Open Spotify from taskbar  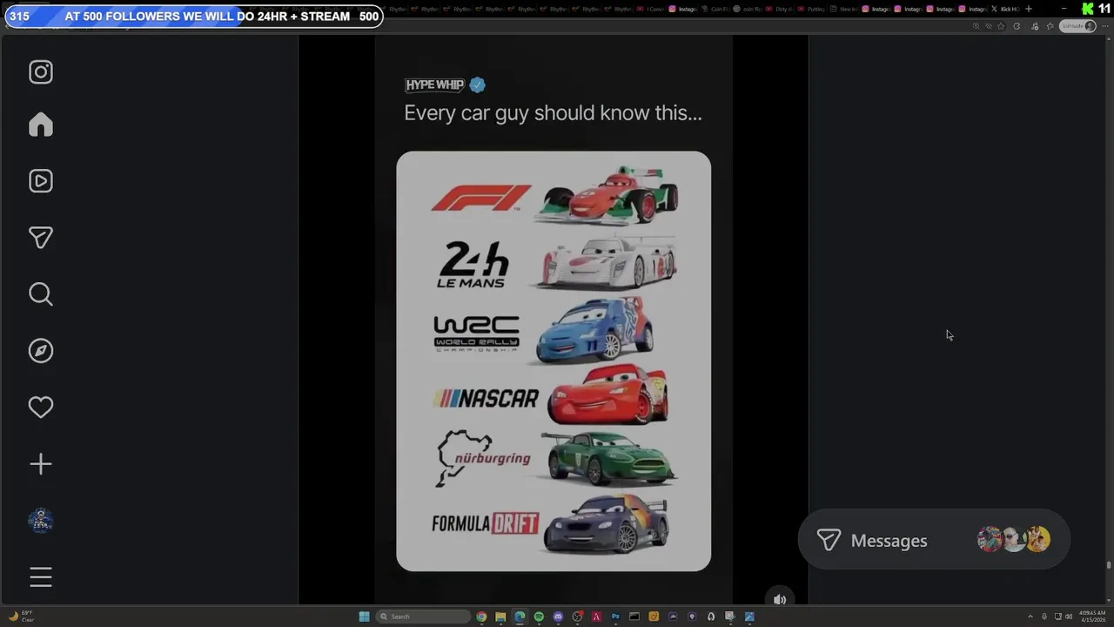[539, 617]
